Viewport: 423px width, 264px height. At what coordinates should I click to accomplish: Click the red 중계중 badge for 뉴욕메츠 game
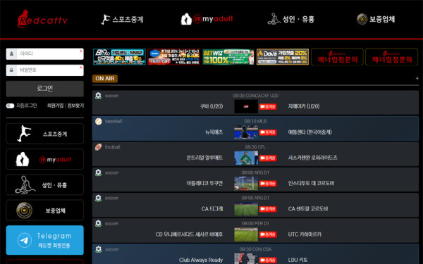click(x=268, y=132)
